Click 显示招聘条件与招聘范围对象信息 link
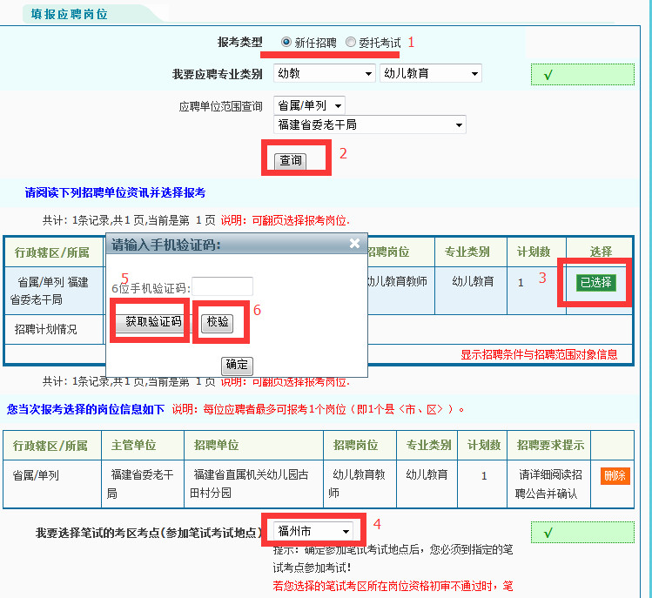Image resolution: width=652 pixels, height=598 pixels. 539,354
